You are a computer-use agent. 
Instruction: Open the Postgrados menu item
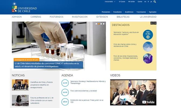tap(56, 17)
